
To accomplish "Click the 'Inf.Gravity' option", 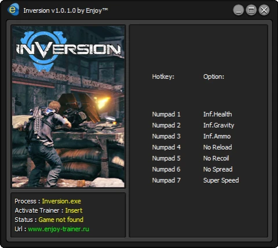I will tap(219, 125).
